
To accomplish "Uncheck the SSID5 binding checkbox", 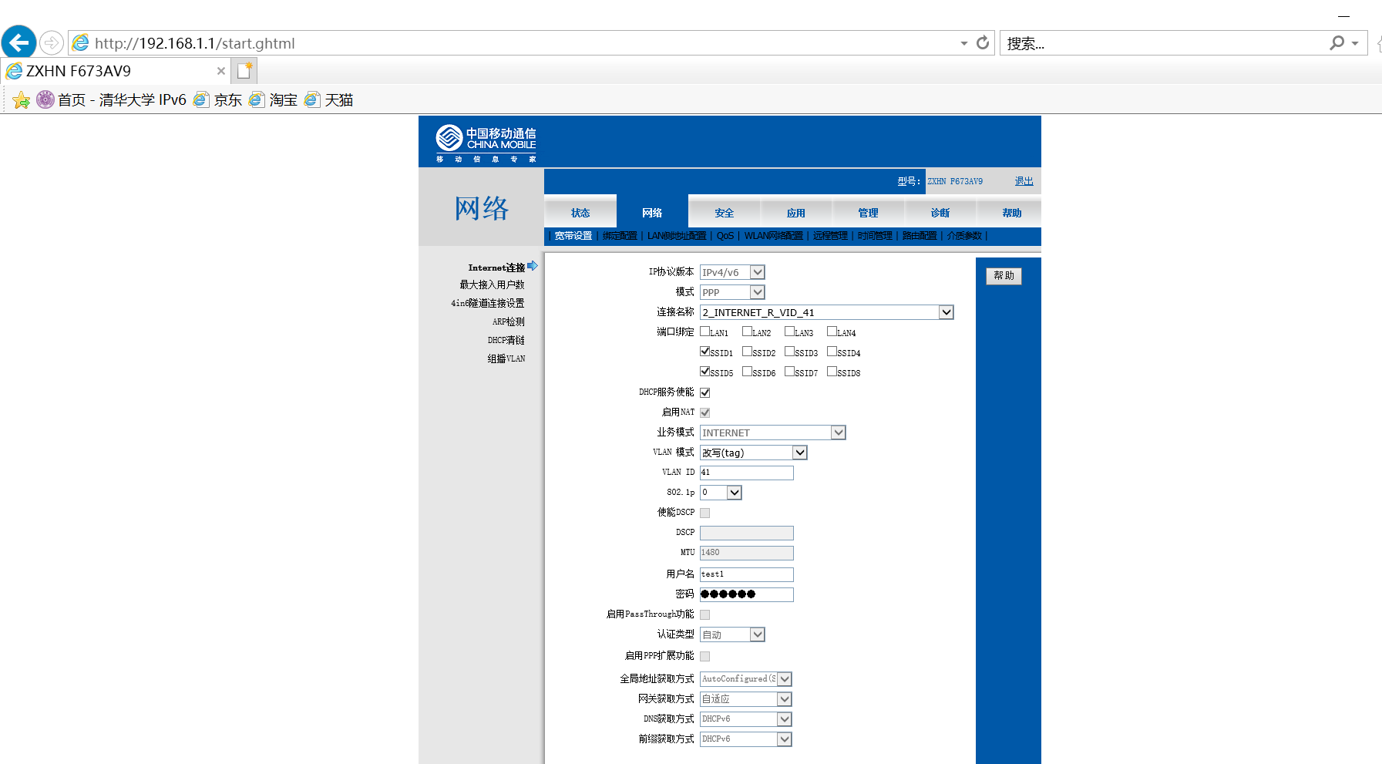I will point(704,372).
